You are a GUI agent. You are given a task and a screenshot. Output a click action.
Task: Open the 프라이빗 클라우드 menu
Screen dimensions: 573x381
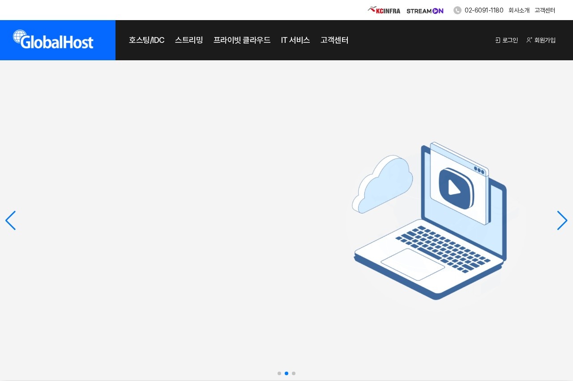242,40
